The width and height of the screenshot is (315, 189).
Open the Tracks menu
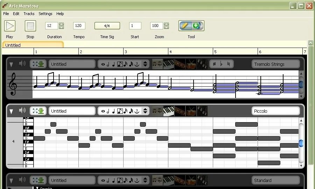click(29, 14)
